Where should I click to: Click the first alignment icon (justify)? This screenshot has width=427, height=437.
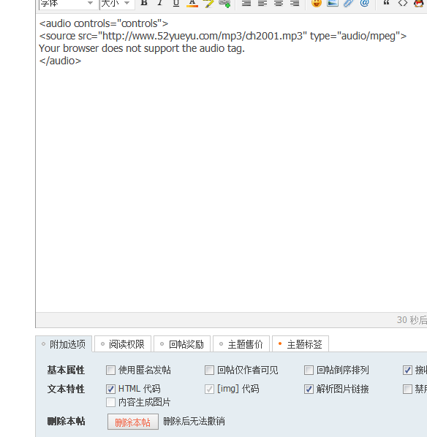pyautogui.click(x=246, y=4)
